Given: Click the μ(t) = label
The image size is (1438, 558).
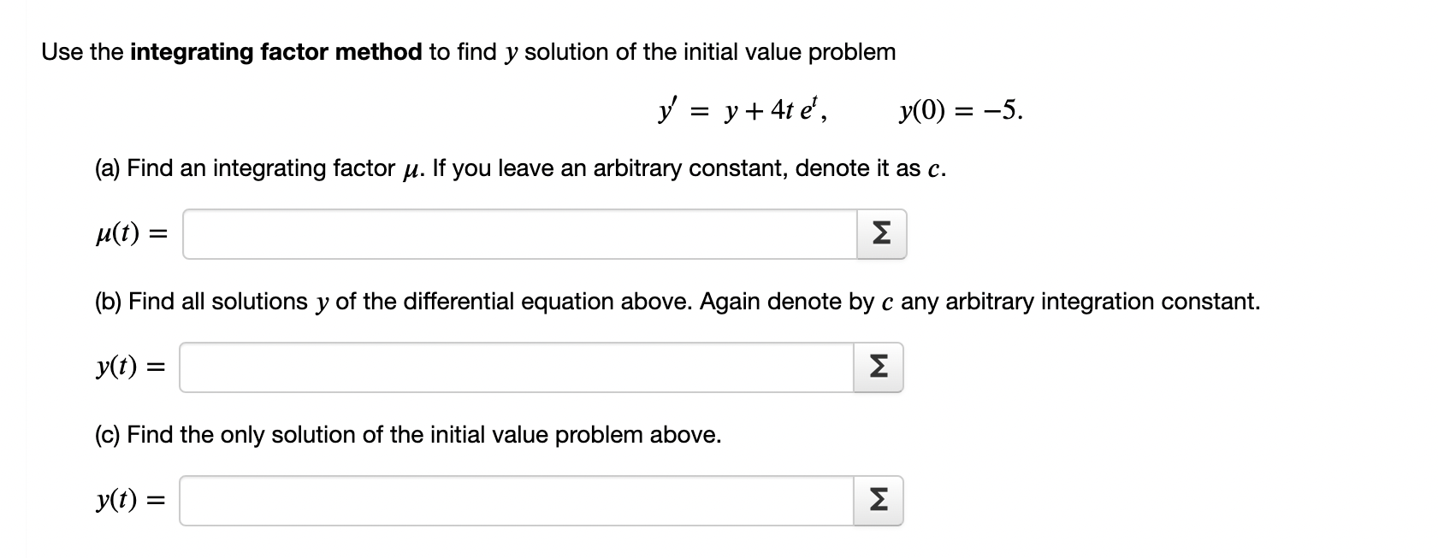Looking at the screenshot, I should click(128, 232).
